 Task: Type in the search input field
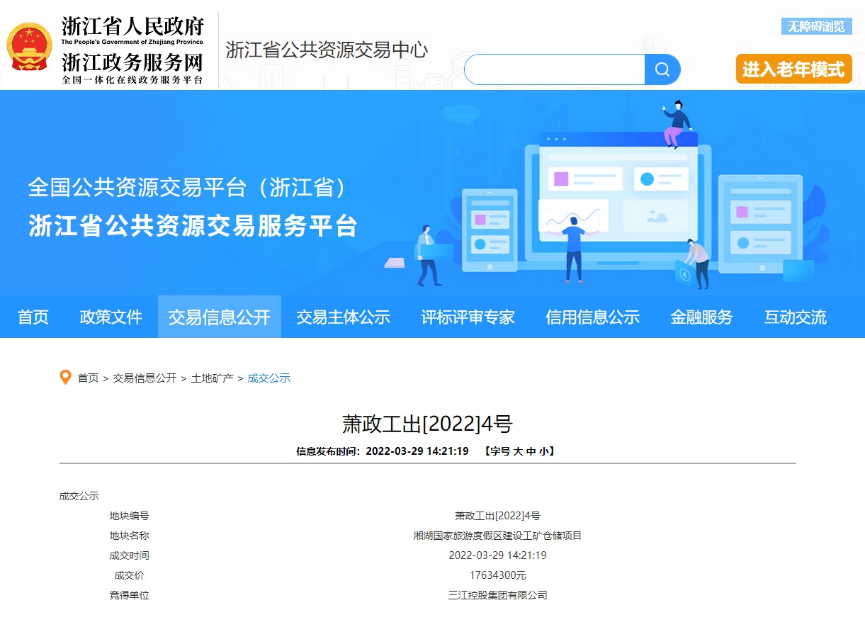pos(554,69)
